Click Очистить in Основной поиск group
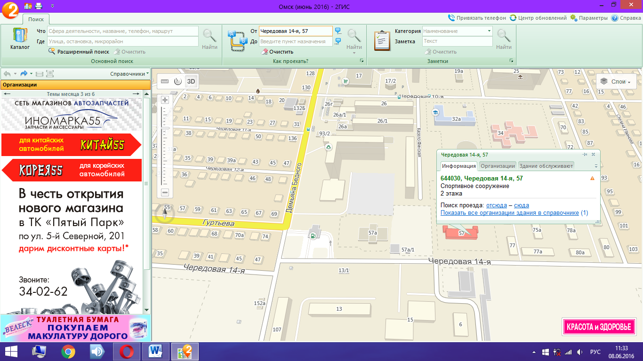Image resolution: width=643 pixels, height=361 pixels. 129,52
